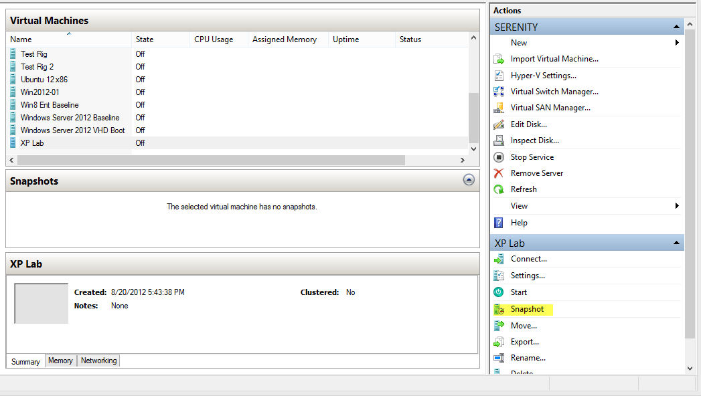
Task: Click the blue Help question icon
Action: [499, 222]
